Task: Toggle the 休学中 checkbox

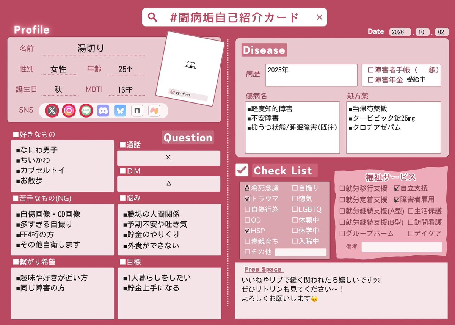Action: (x=295, y=230)
